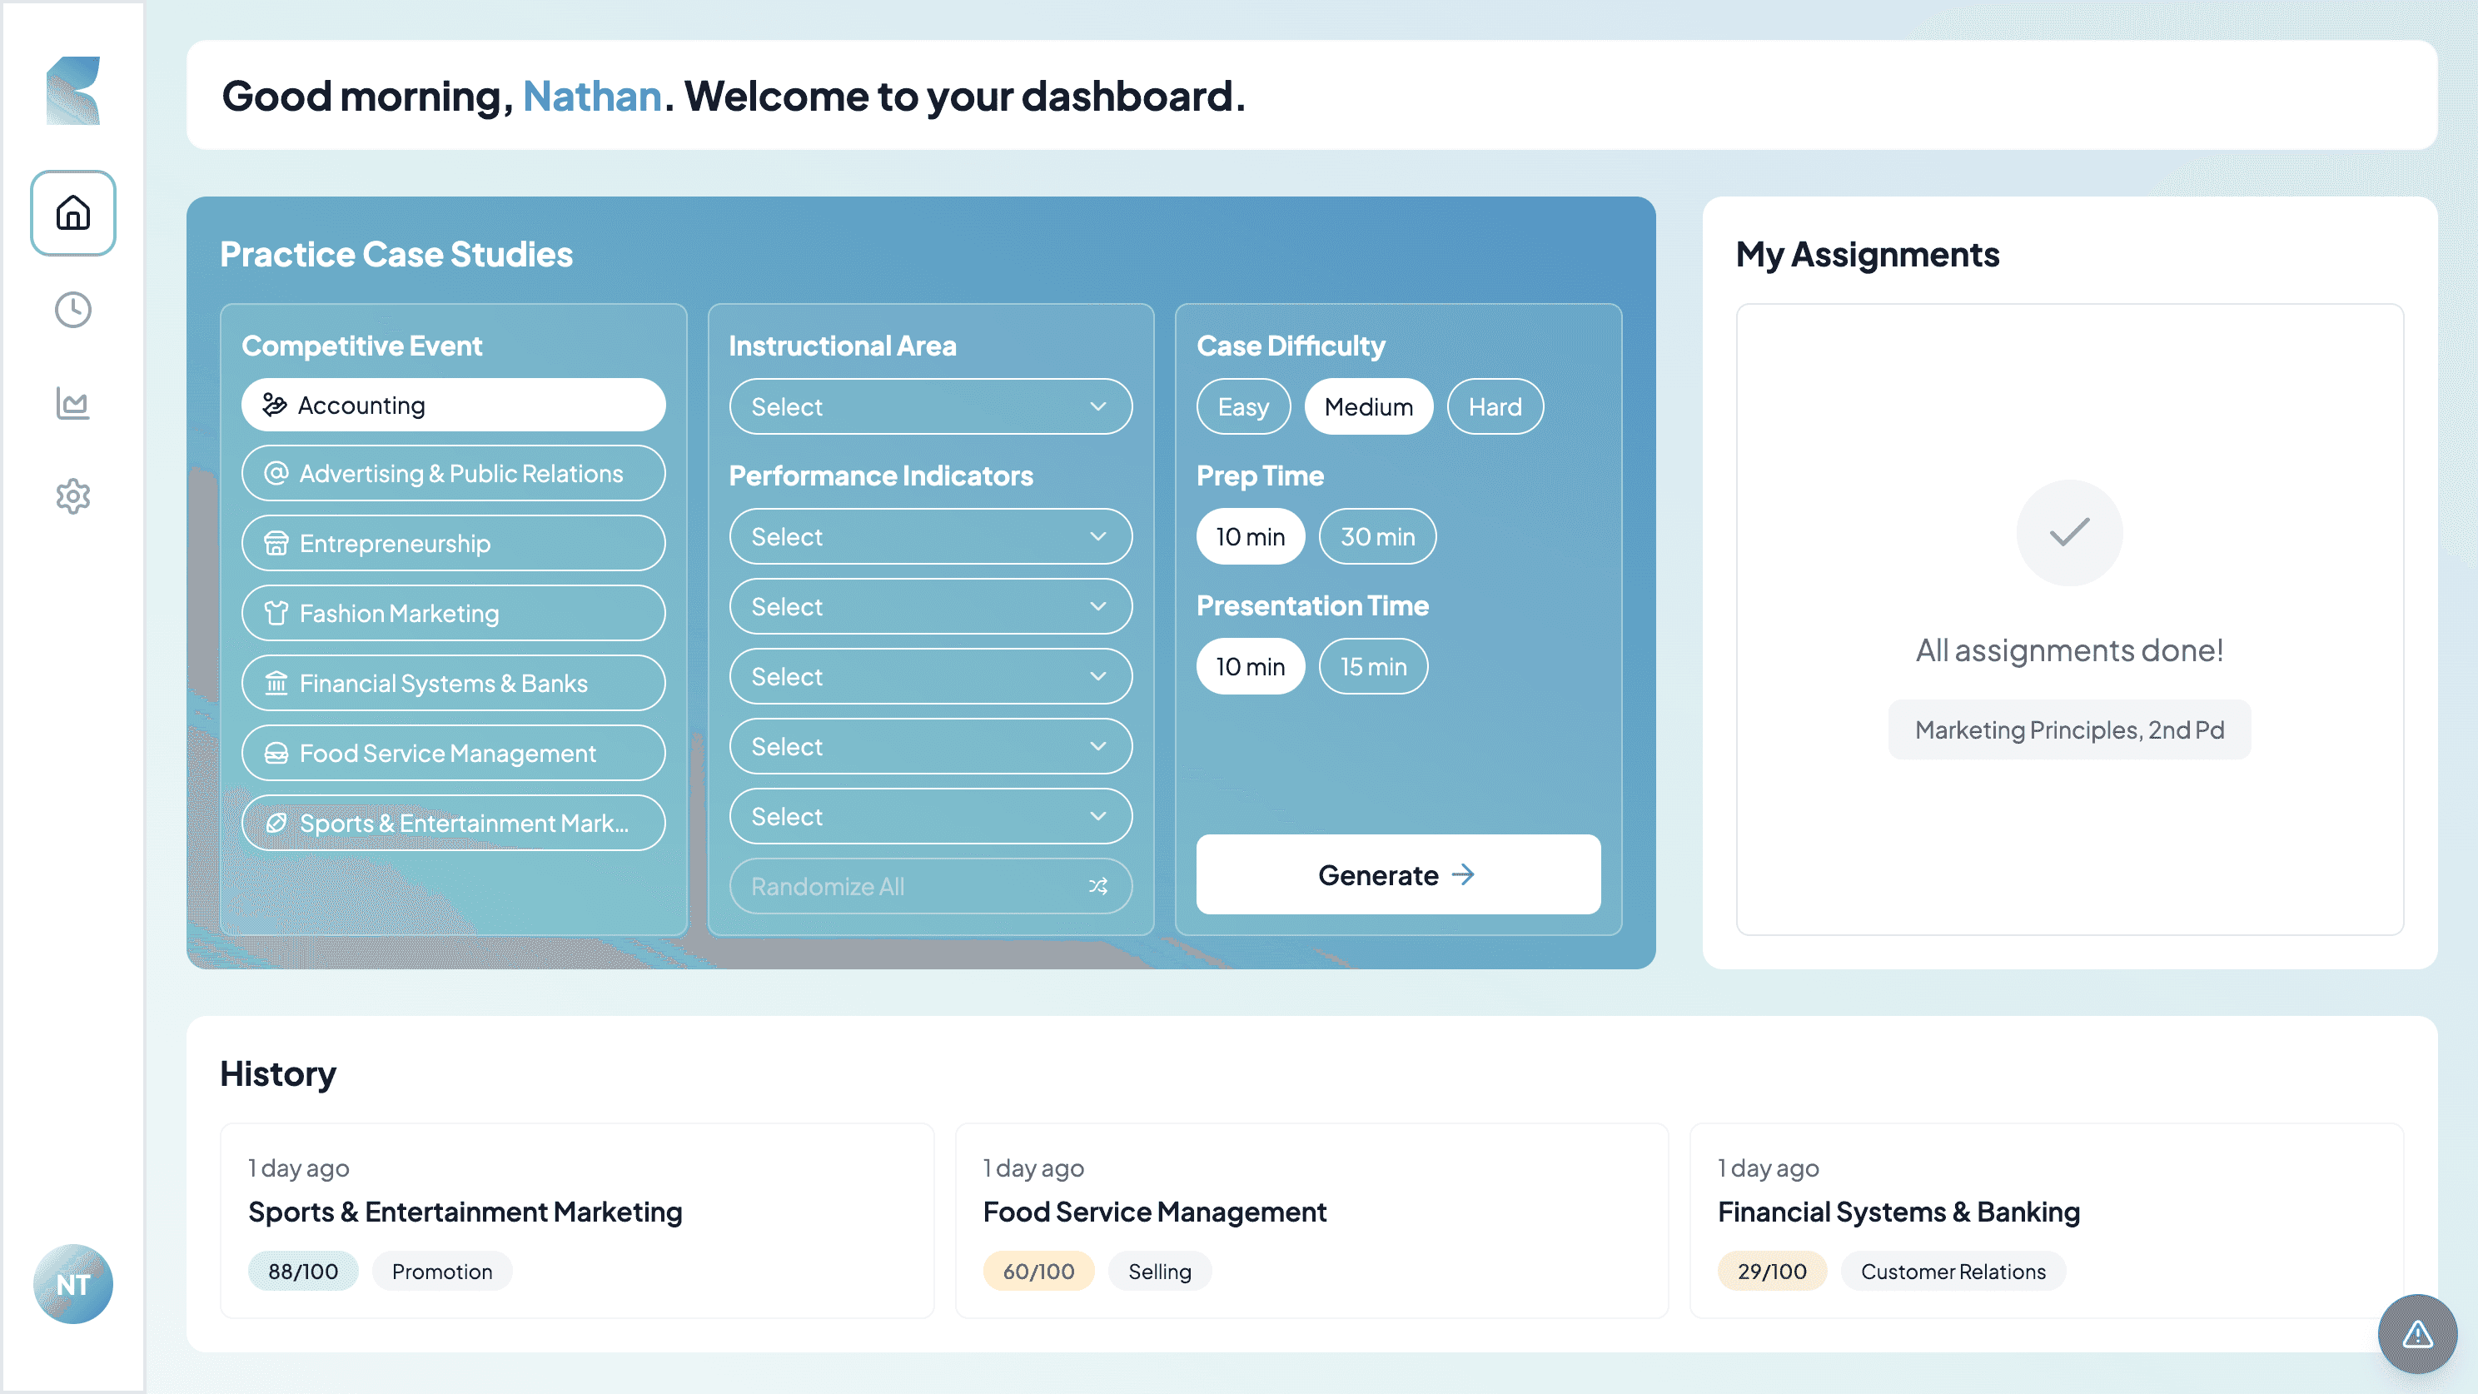Click the 88/100 score badge
This screenshot has width=2478, height=1394.
pyautogui.click(x=302, y=1271)
